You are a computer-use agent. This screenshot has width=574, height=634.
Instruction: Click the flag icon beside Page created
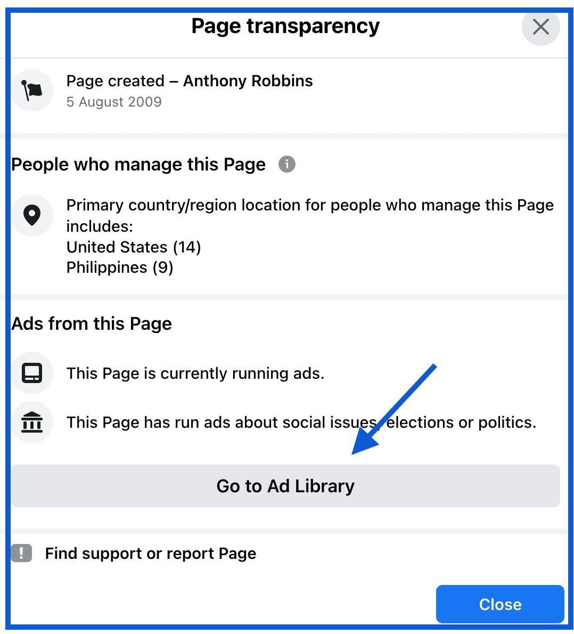click(32, 91)
